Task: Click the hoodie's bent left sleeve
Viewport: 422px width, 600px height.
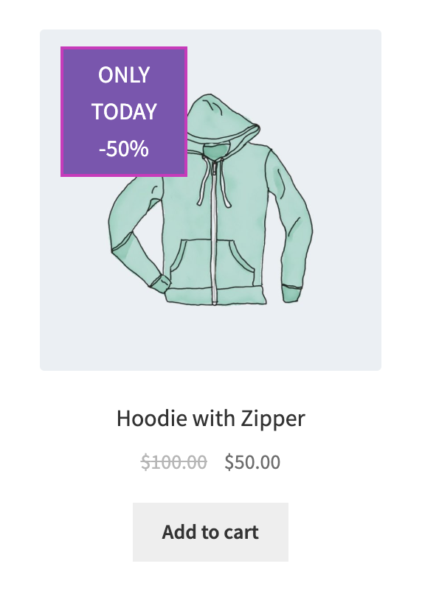Action: click(138, 237)
